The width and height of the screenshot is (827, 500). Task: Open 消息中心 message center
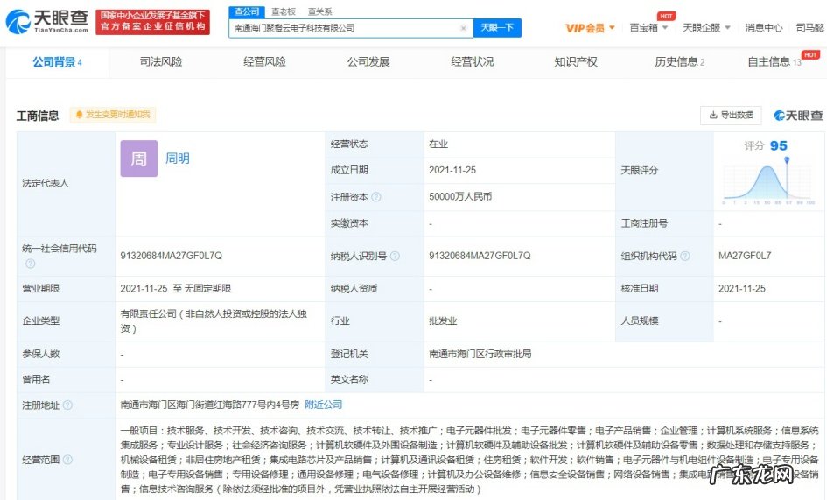pos(763,27)
